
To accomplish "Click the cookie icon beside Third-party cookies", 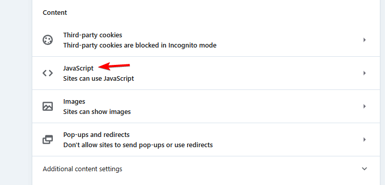I will tap(48, 40).
